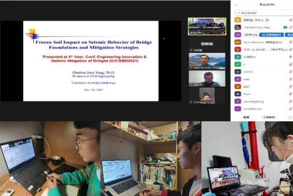Toggle Zhaohui (Joey) Yang's microphone in list
The image size is (293, 196).
[x=290, y=27]
